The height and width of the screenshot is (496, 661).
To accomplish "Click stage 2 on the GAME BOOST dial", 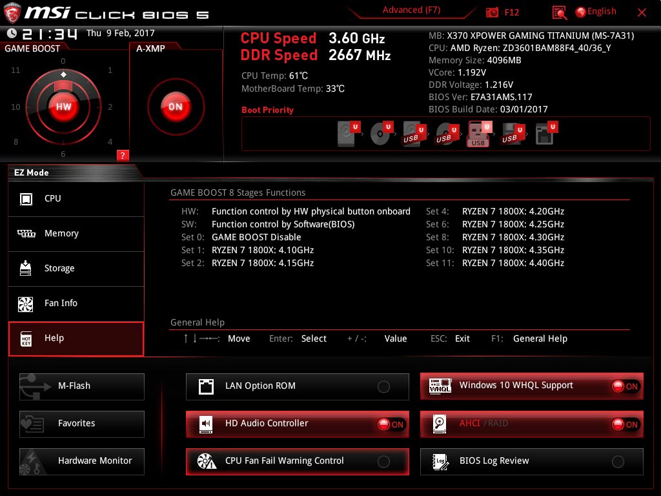I will [110, 107].
